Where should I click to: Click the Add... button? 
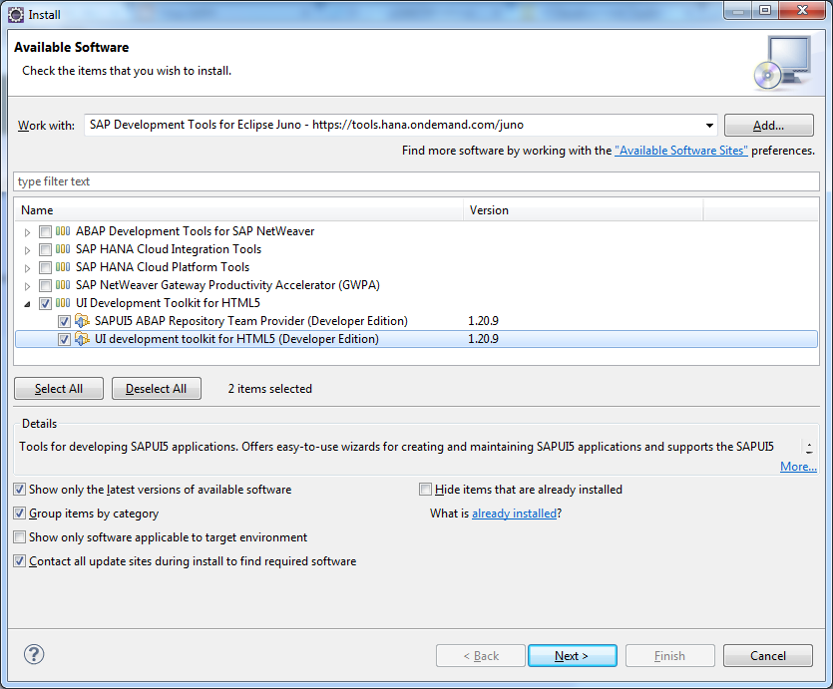pos(769,126)
